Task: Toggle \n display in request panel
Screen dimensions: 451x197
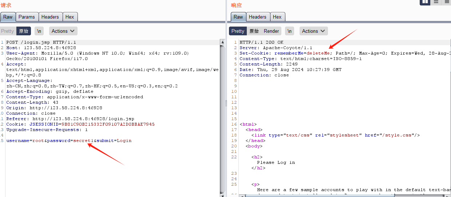Action: coord(39,31)
